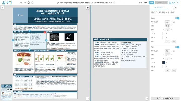Decrease 内容 文字サイズ with minus

click(x=163, y=51)
